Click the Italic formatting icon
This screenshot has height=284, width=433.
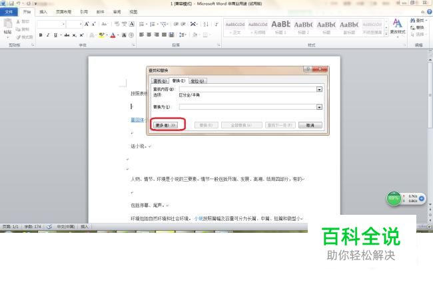[x=48, y=35]
